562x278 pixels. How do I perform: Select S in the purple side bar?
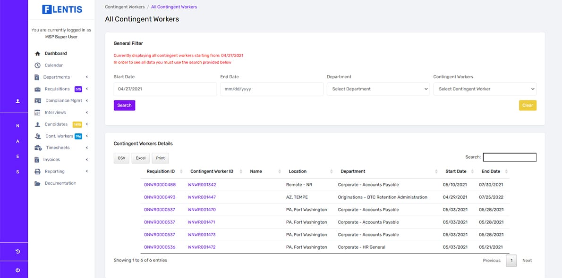coord(17,172)
